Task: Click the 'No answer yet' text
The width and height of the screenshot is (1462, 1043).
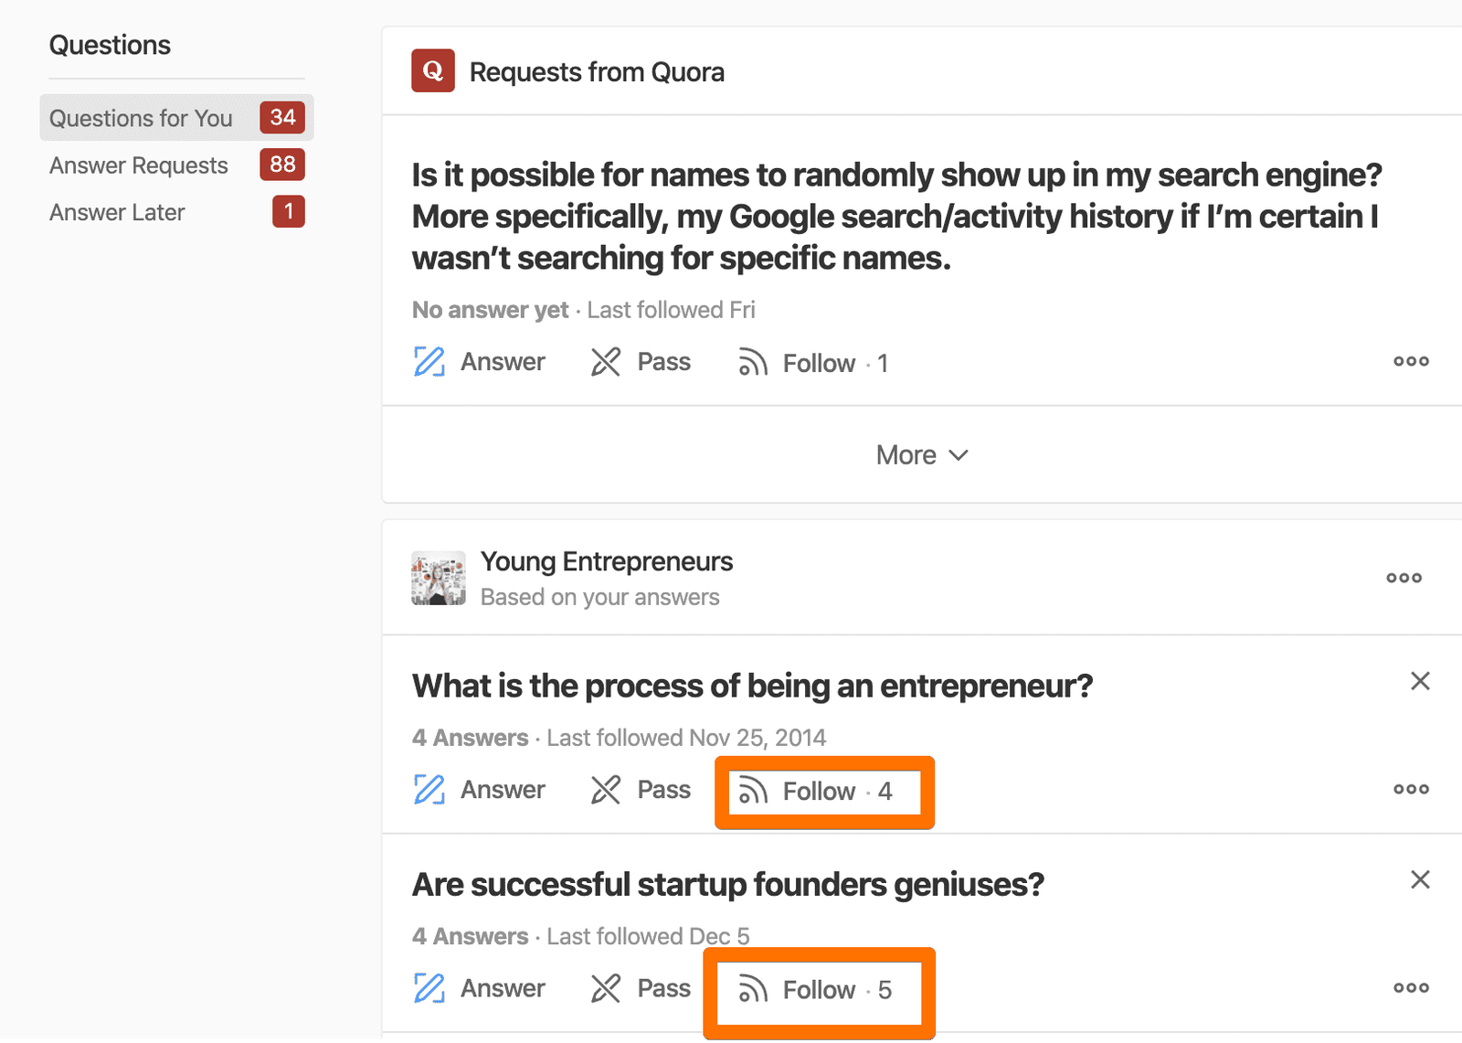Action: click(490, 310)
